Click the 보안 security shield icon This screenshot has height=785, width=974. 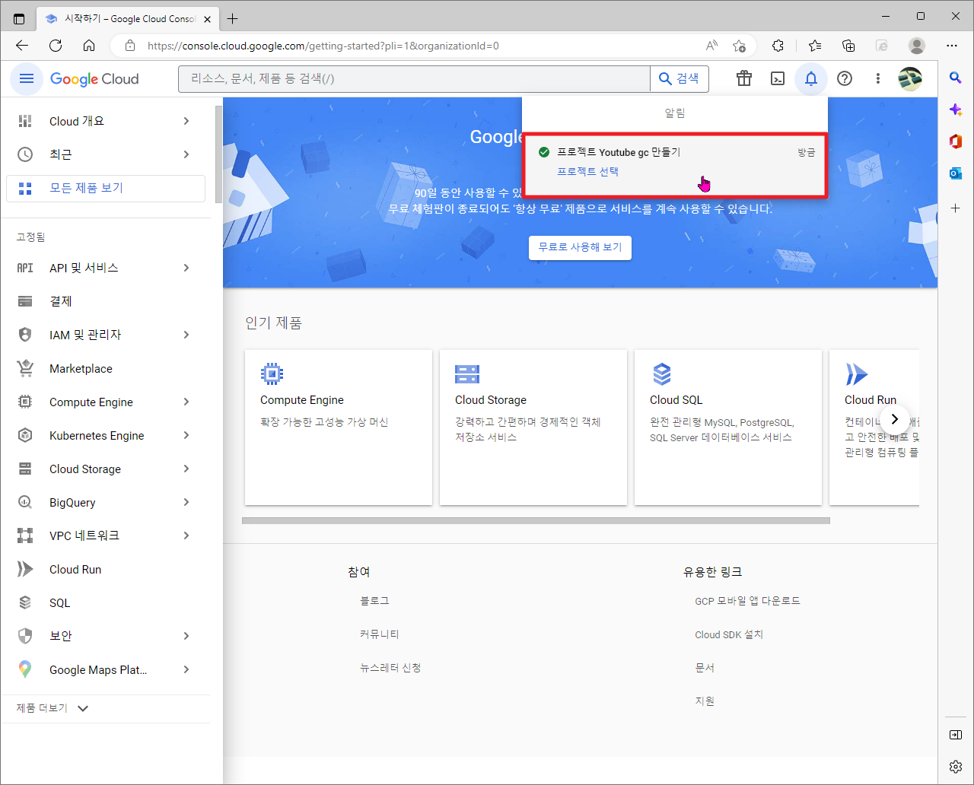pyautogui.click(x=25, y=636)
